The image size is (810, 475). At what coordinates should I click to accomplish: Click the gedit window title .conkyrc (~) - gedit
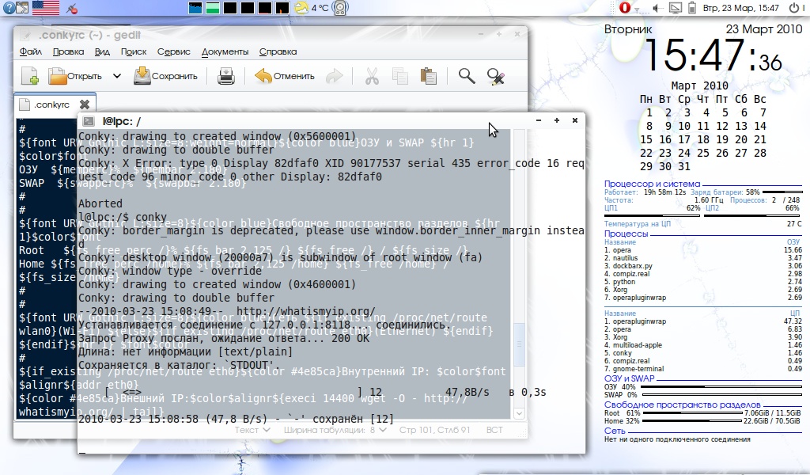(x=90, y=35)
